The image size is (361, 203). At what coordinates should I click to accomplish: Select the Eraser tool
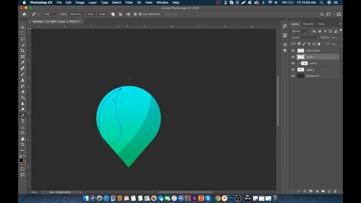click(x=23, y=92)
